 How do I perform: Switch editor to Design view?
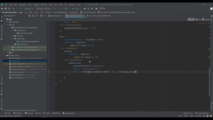(206, 19)
